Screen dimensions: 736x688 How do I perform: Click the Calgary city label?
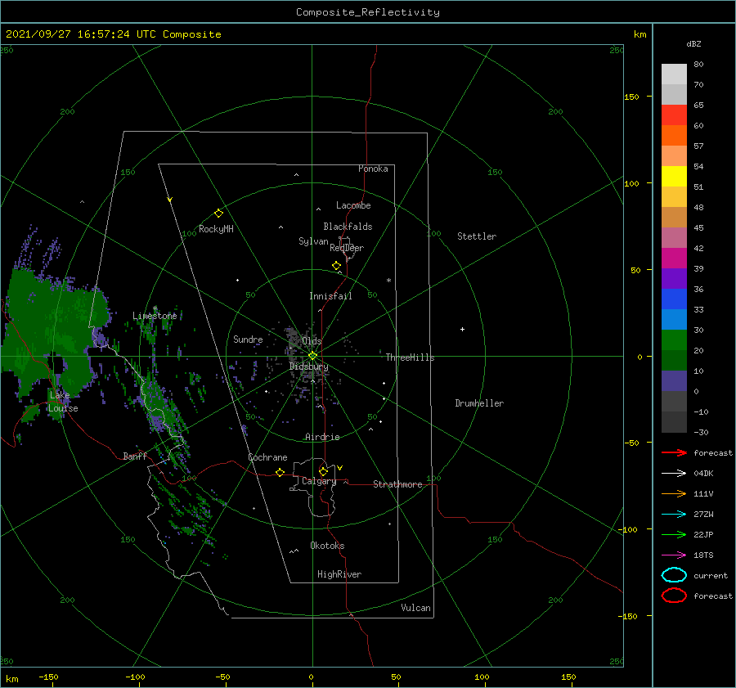click(x=319, y=481)
